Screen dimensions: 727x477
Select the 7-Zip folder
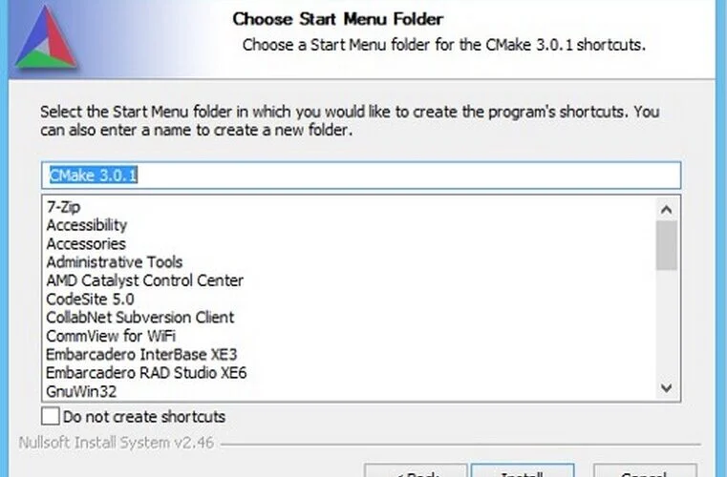(x=63, y=207)
